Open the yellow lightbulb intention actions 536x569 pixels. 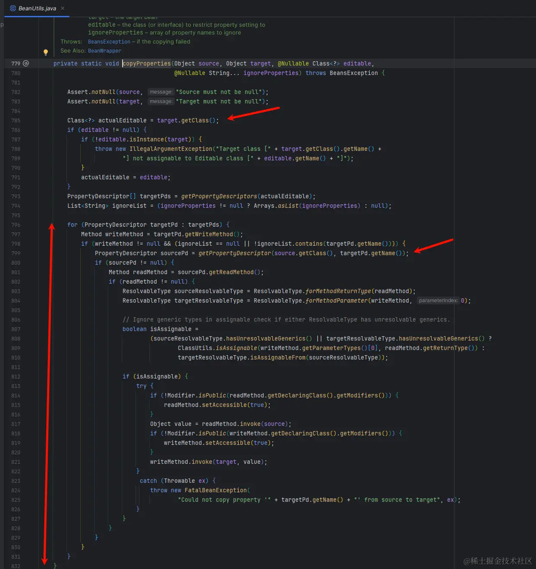pyautogui.click(x=46, y=52)
